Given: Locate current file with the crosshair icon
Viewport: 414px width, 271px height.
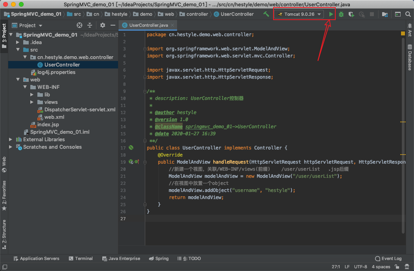Looking at the screenshot, I should 79,25.
